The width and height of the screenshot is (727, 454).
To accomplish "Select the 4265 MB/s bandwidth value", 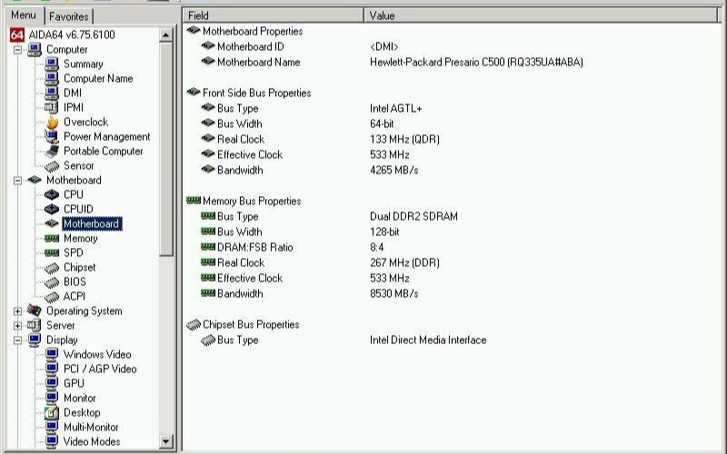I will point(393,170).
